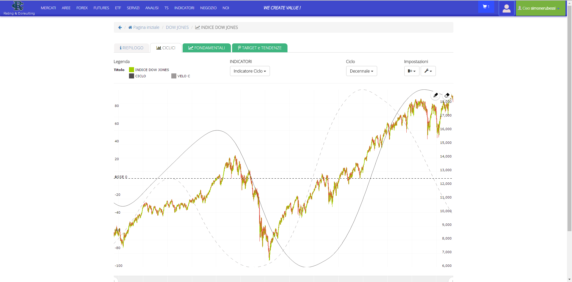Viewport: 572px width, 282px height.
Task: Click the back arrow in breadcrumb
Action: [x=120, y=27]
